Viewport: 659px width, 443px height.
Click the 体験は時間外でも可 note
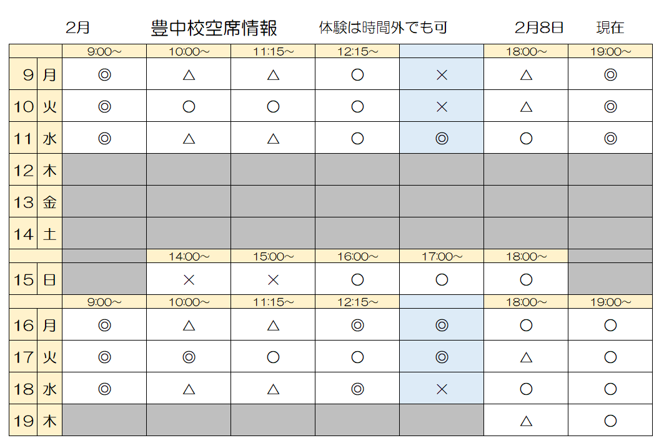coord(383,28)
